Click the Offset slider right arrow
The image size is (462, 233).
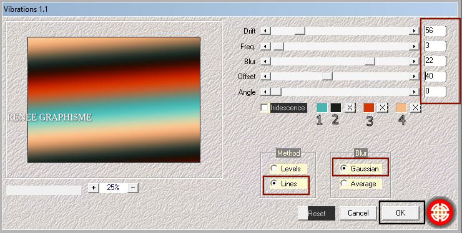pos(415,76)
